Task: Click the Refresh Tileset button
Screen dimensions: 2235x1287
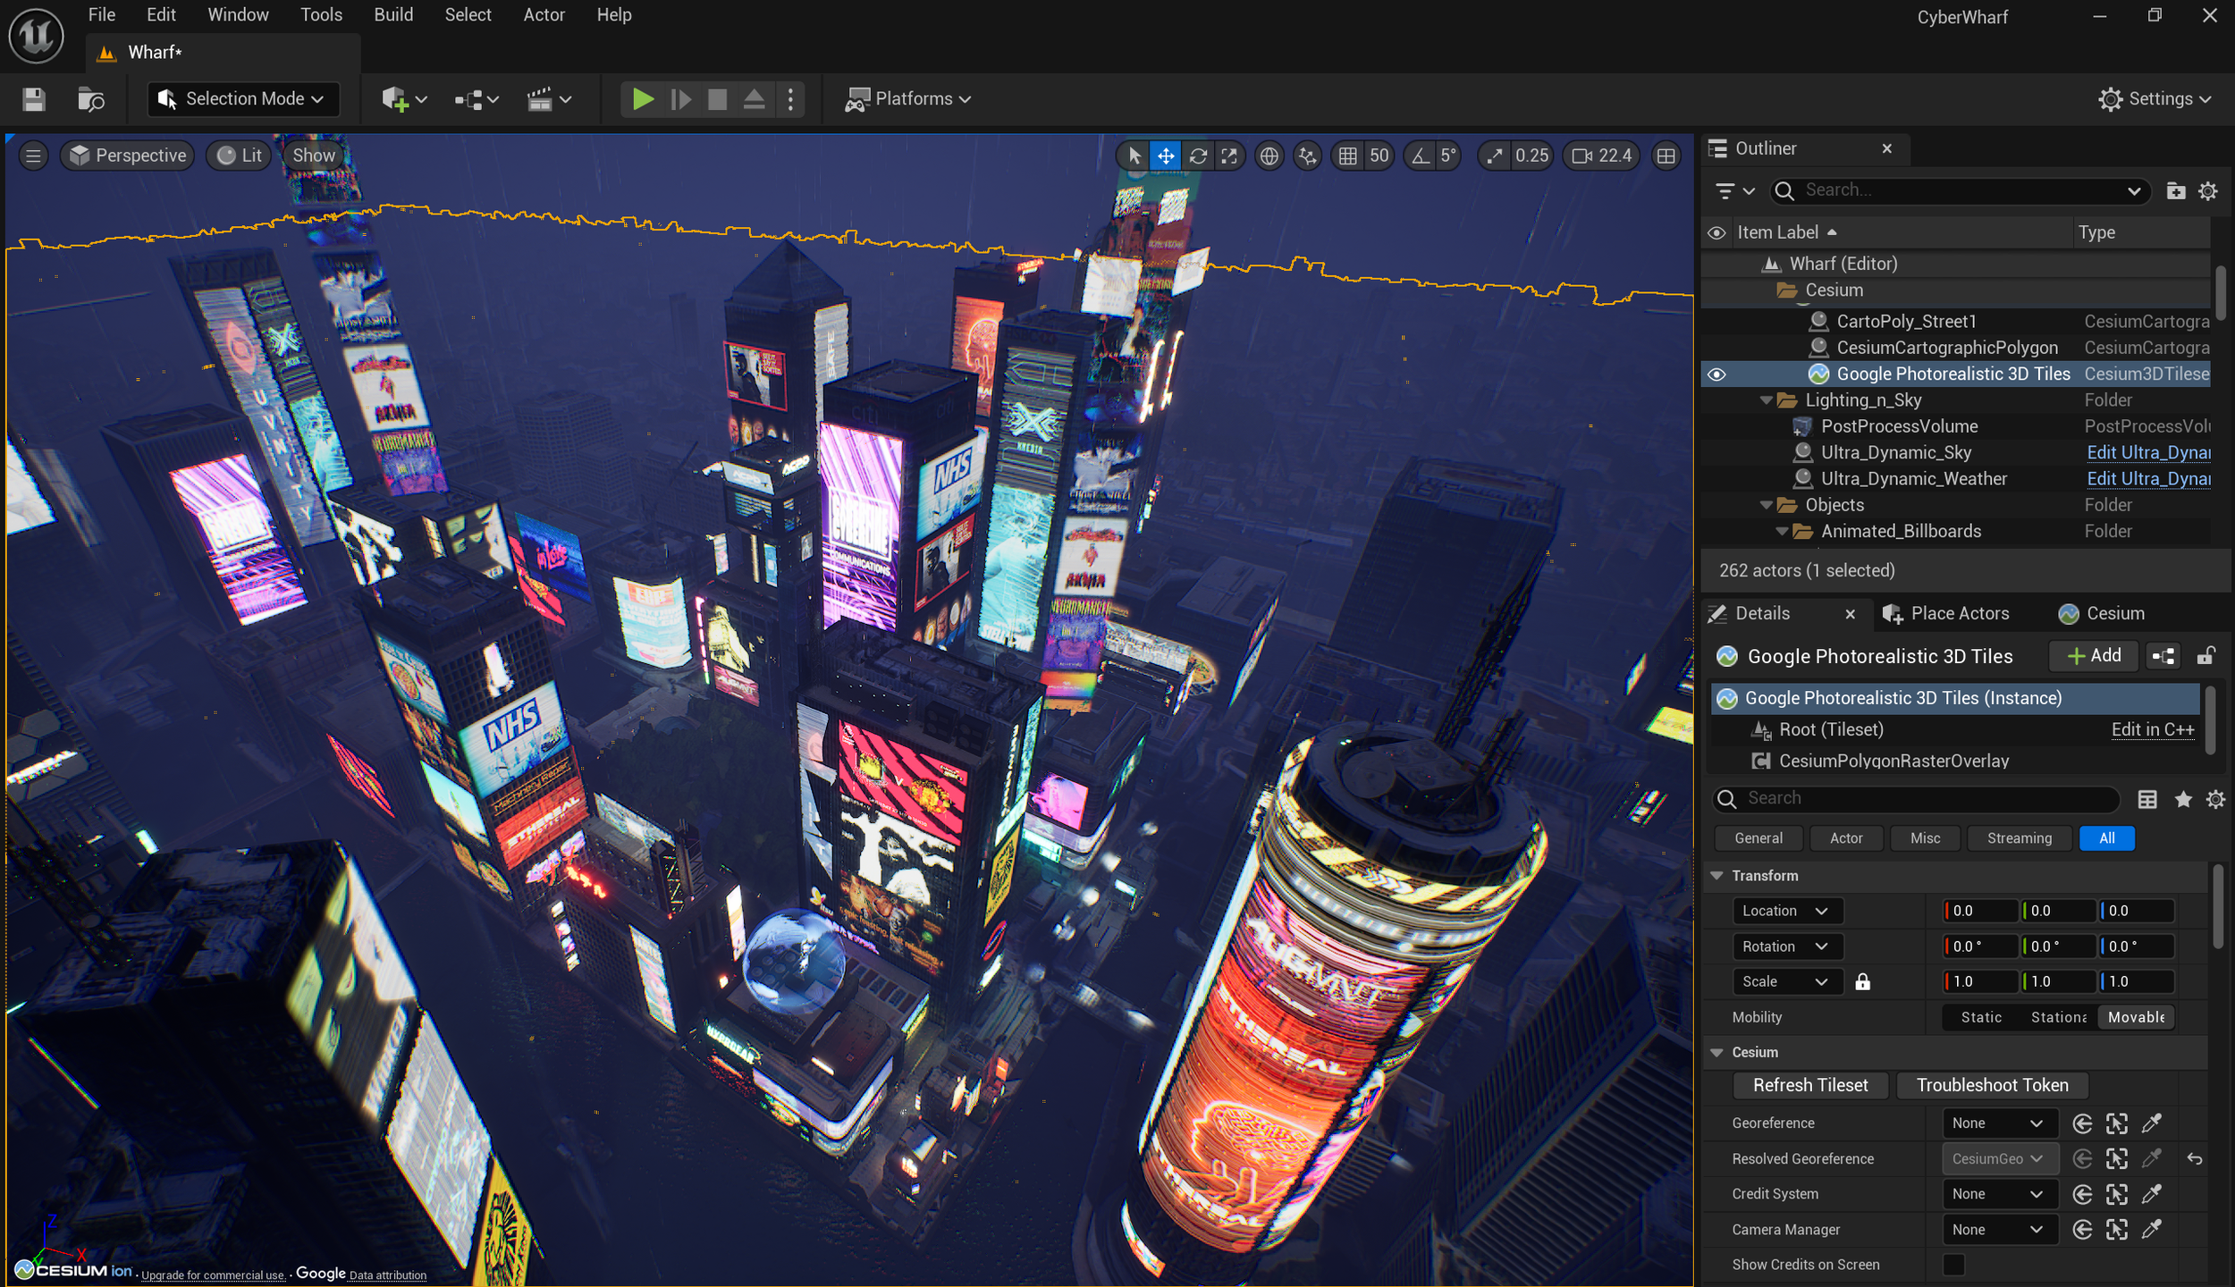Action: (1809, 1084)
